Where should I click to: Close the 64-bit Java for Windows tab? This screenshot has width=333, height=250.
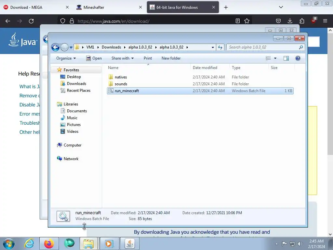[x=214, y=7]
